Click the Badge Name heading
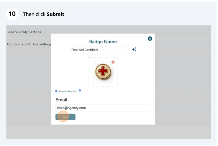 [103, 42]
